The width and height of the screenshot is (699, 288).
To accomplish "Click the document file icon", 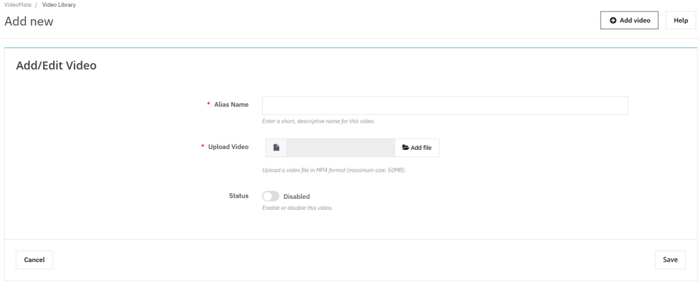I will pyautogui.click(x=276, y=148).
